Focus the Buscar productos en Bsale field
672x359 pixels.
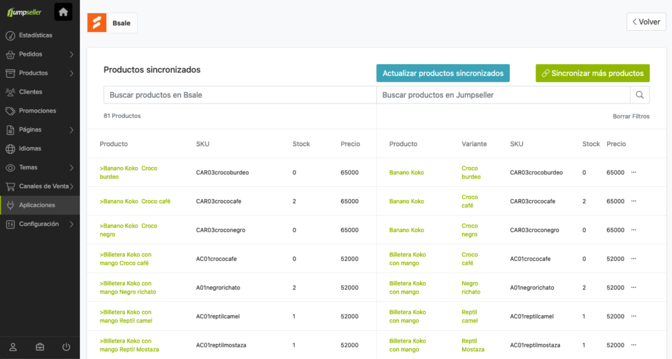pyautogui.click(x=240, y=95)
